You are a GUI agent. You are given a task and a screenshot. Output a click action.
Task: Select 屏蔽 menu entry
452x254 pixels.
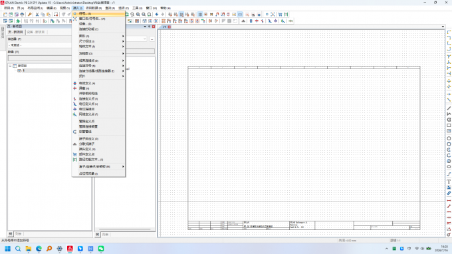pos(98,88)
